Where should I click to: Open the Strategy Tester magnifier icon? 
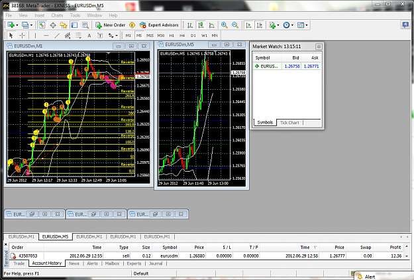85,25
